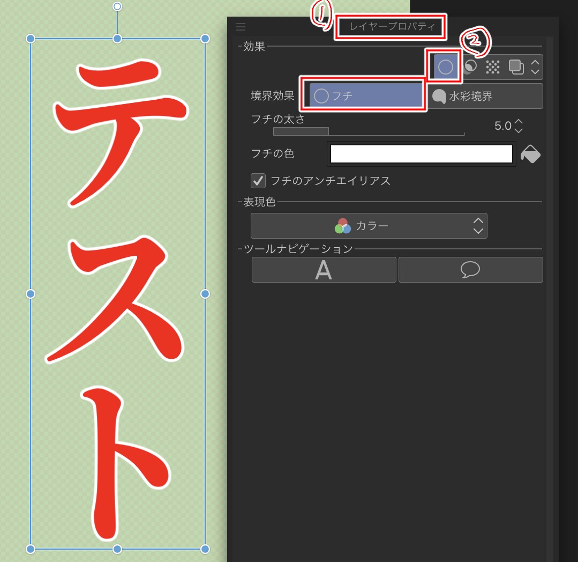Click the right edge middle text box handle
The image size is (578, 562).
click(205, 294)
